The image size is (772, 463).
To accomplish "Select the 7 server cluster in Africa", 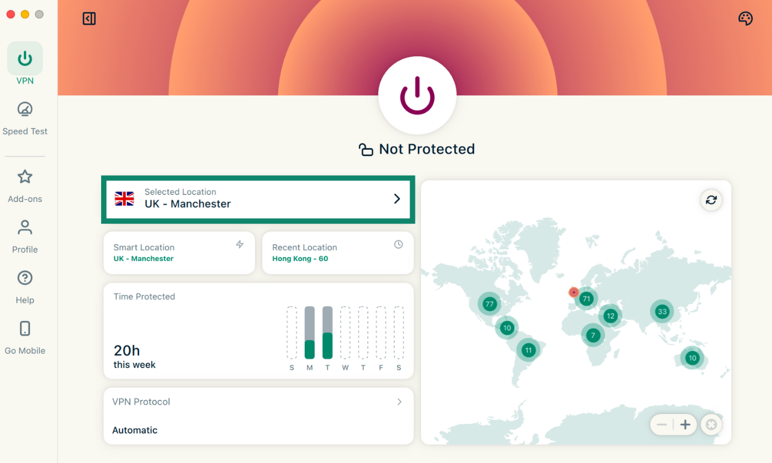I will click(x=593, y=336).
